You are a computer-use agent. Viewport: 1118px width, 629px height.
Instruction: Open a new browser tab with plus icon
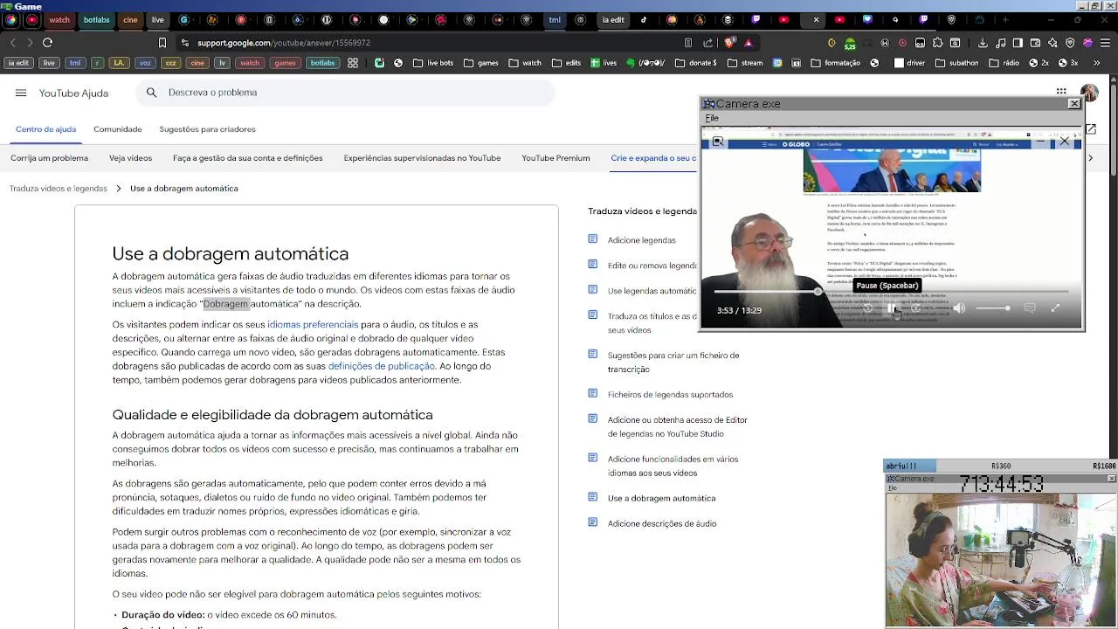(x=1005, y=19)
